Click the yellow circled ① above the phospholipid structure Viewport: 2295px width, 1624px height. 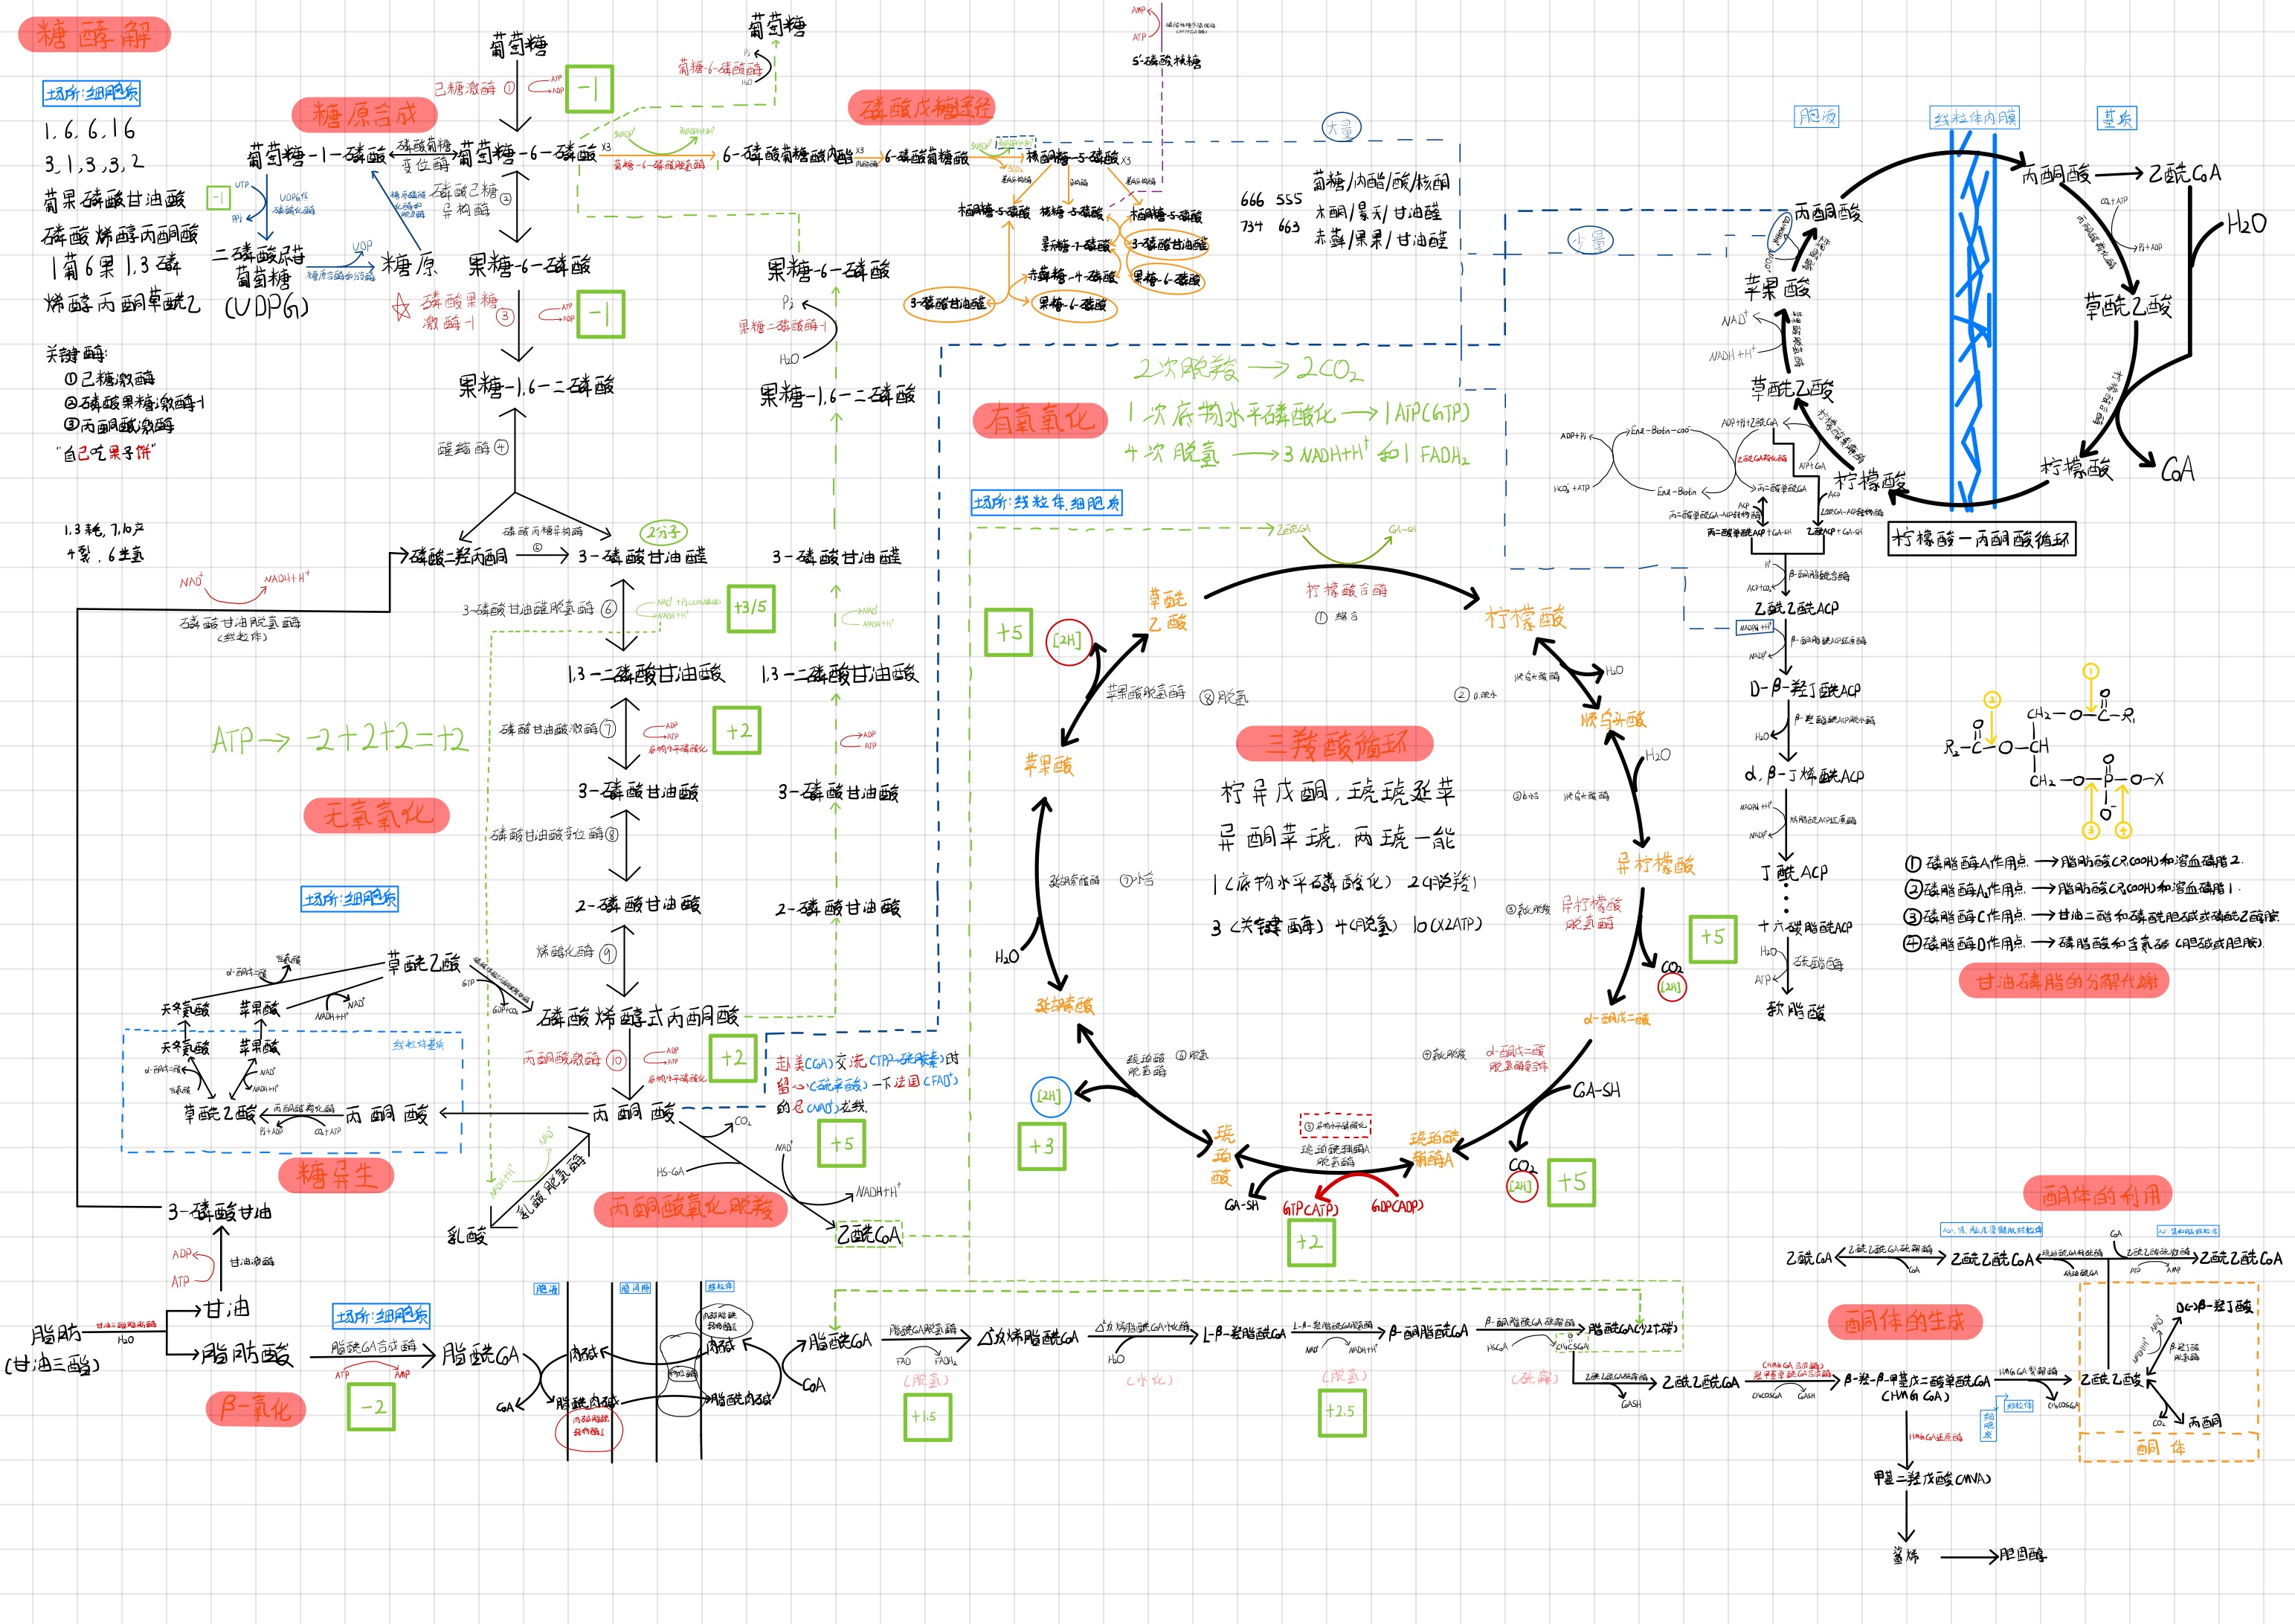coord(2091,671)
